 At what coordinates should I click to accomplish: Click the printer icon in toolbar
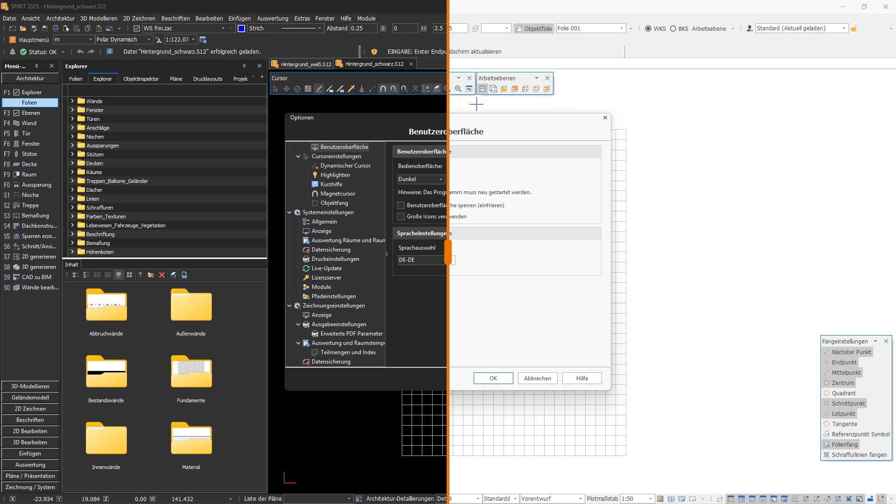coord(56,28)
